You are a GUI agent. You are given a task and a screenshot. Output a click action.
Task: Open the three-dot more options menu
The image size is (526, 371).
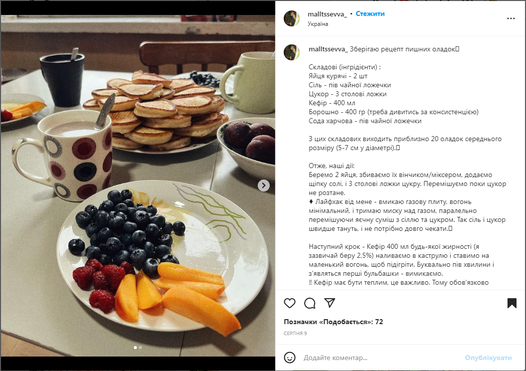(511, 18)
